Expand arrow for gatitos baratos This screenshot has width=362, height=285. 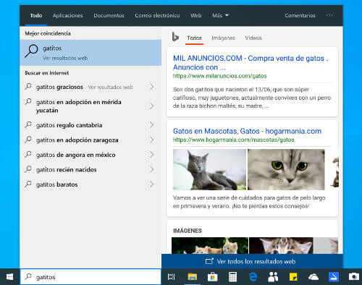click(151, 184)
